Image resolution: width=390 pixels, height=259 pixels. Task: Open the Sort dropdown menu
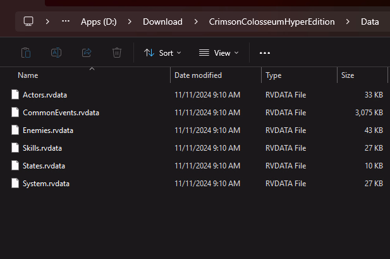[x=162, y=53]
